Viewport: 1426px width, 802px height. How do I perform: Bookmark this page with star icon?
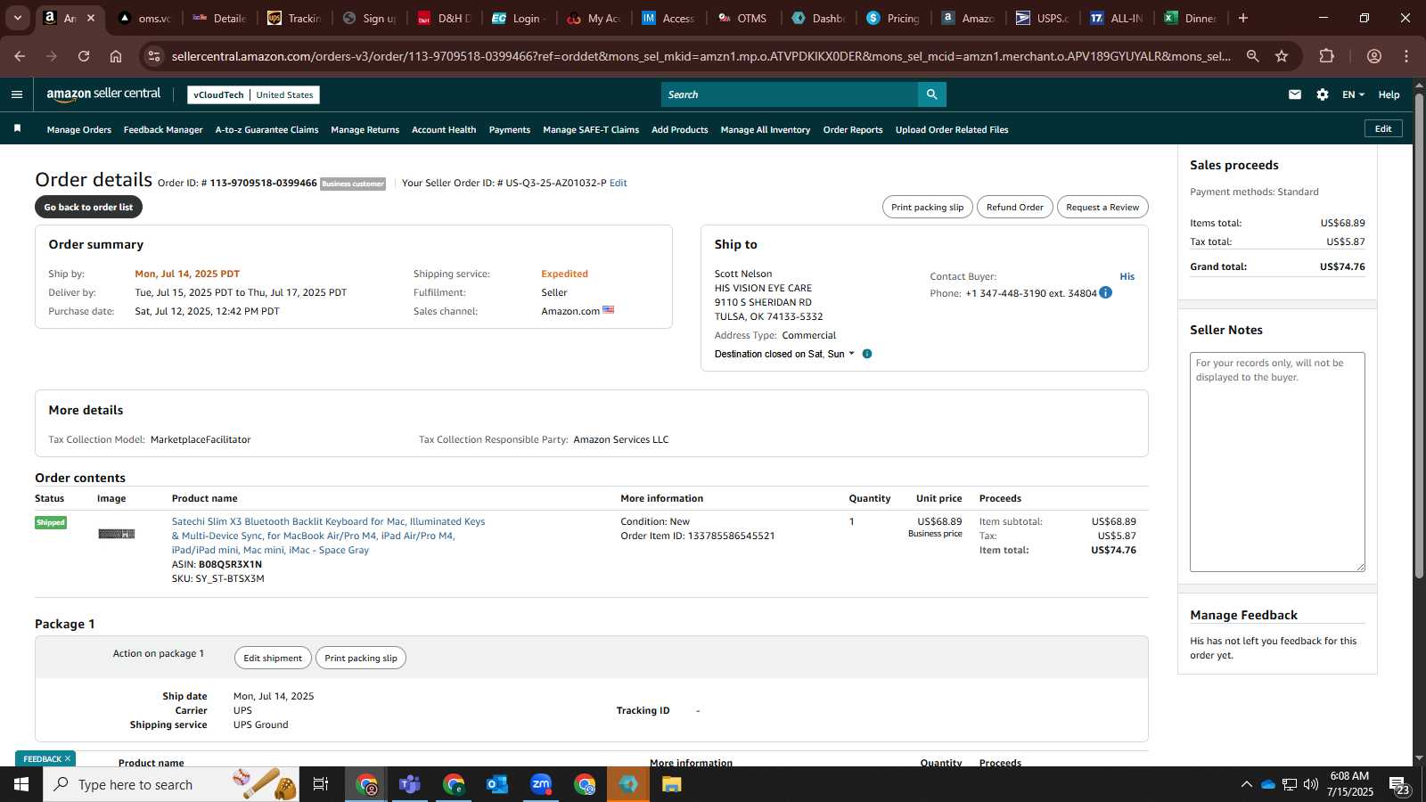(1282, 56)
